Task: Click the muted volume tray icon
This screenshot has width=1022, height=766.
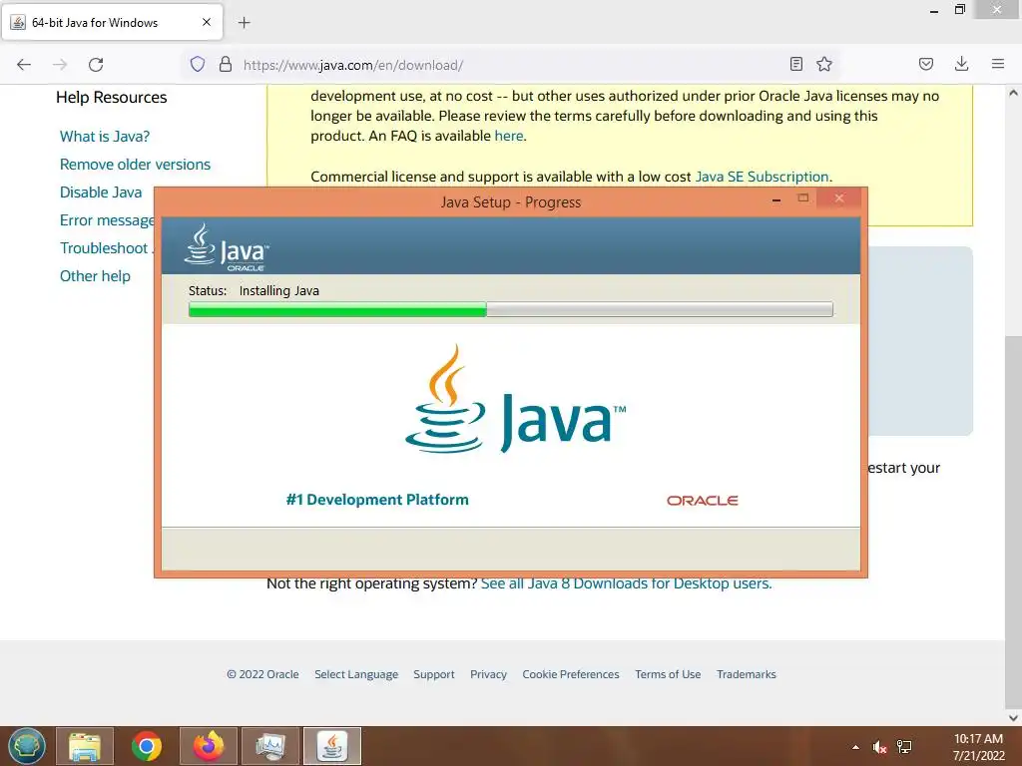Action: (880, 747)
